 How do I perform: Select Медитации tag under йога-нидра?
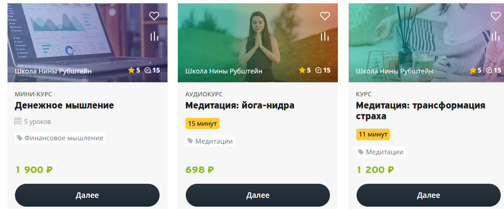210,141
